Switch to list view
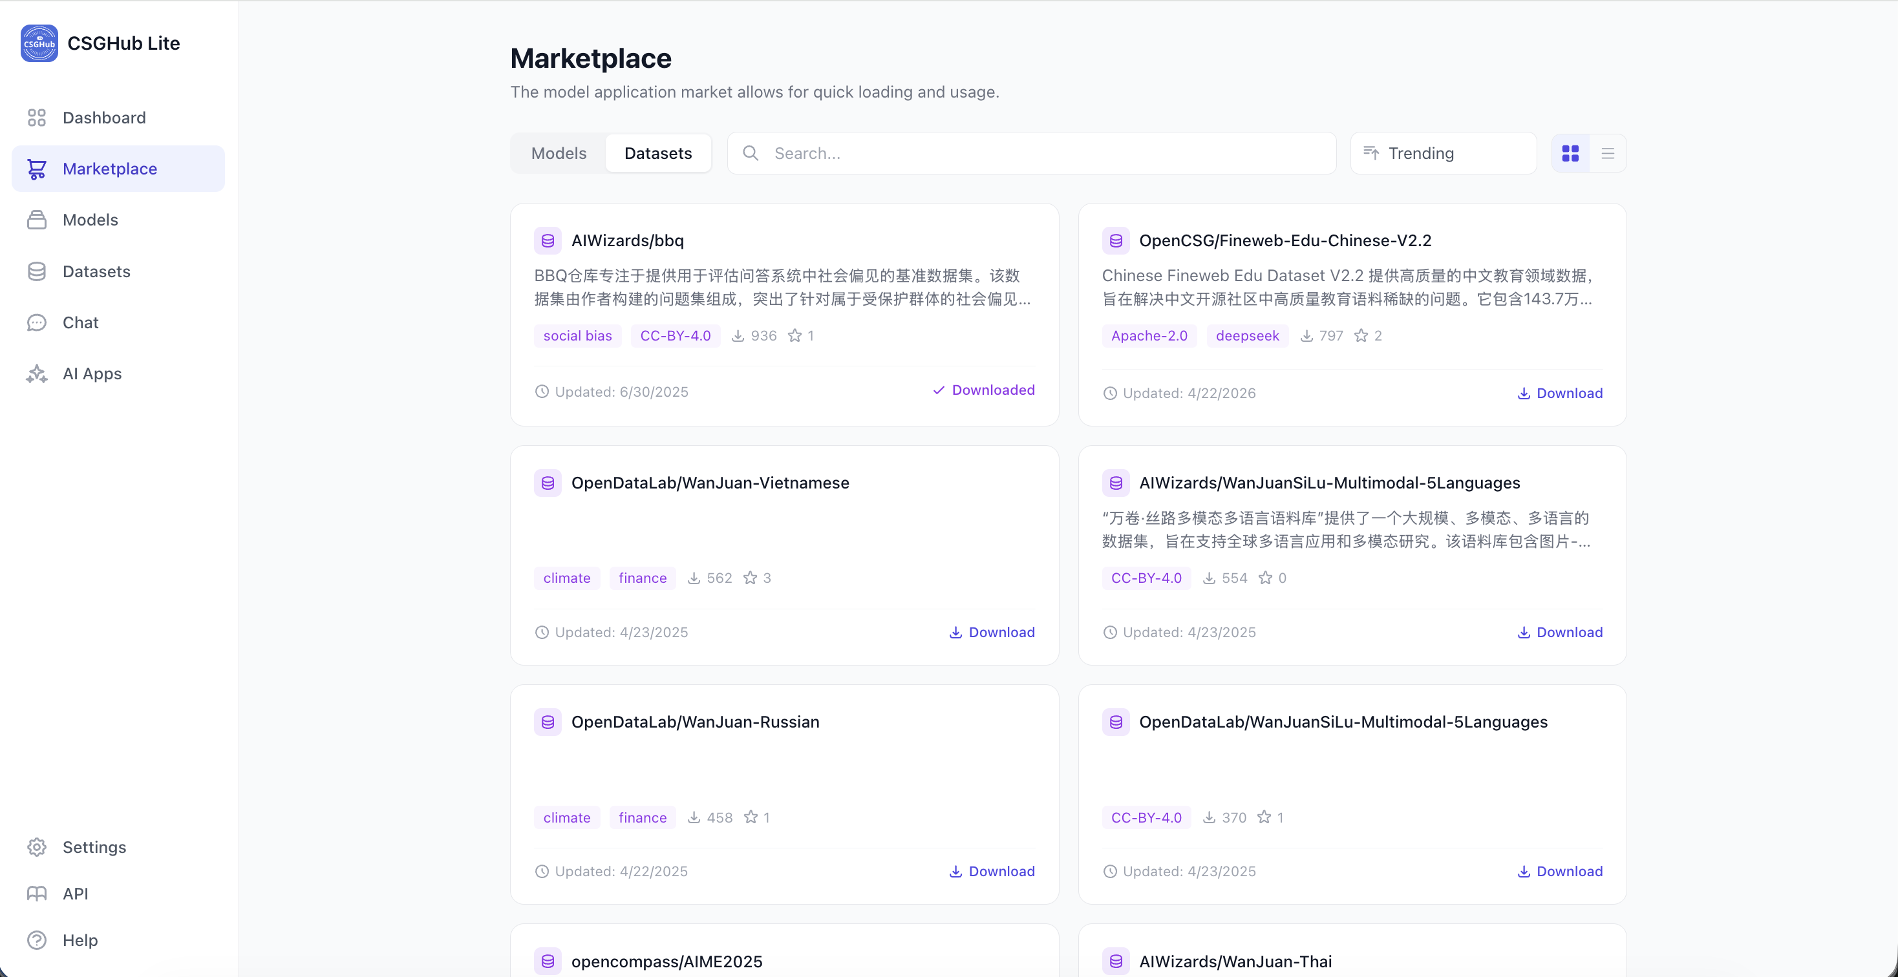This screenshot has width=1898, height=977. coord(1608,153)
